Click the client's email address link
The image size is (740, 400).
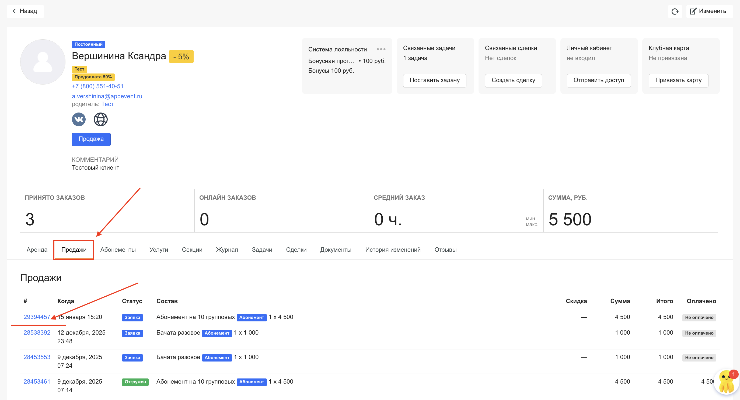[x=107, y=96]
